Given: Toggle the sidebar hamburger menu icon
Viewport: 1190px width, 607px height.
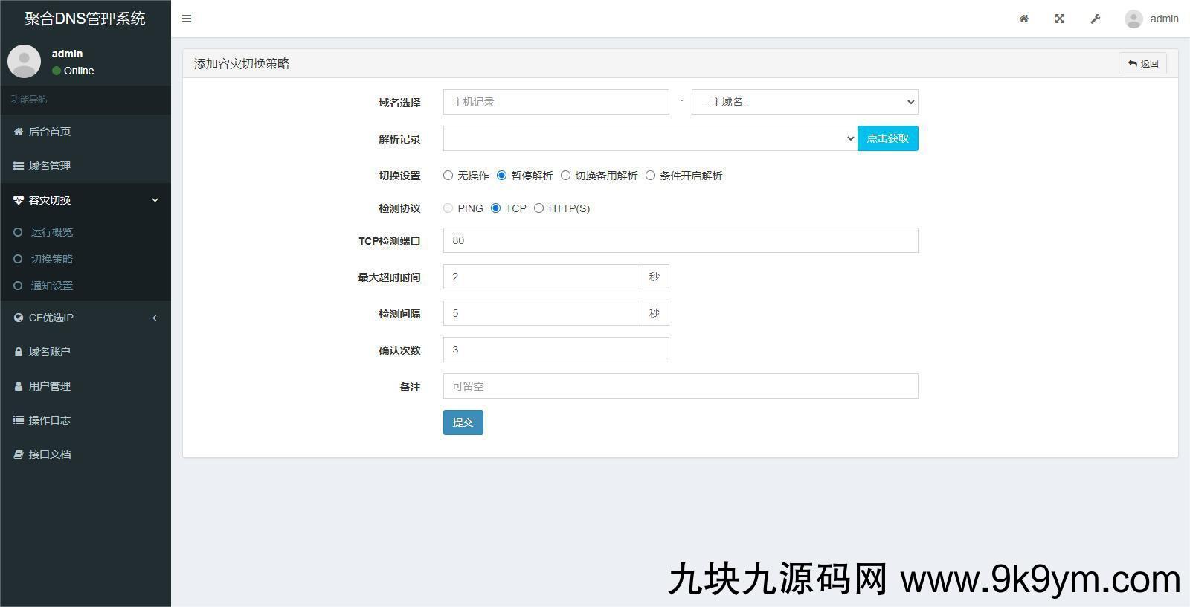Looking at the screenshot, I should point(187,19).
